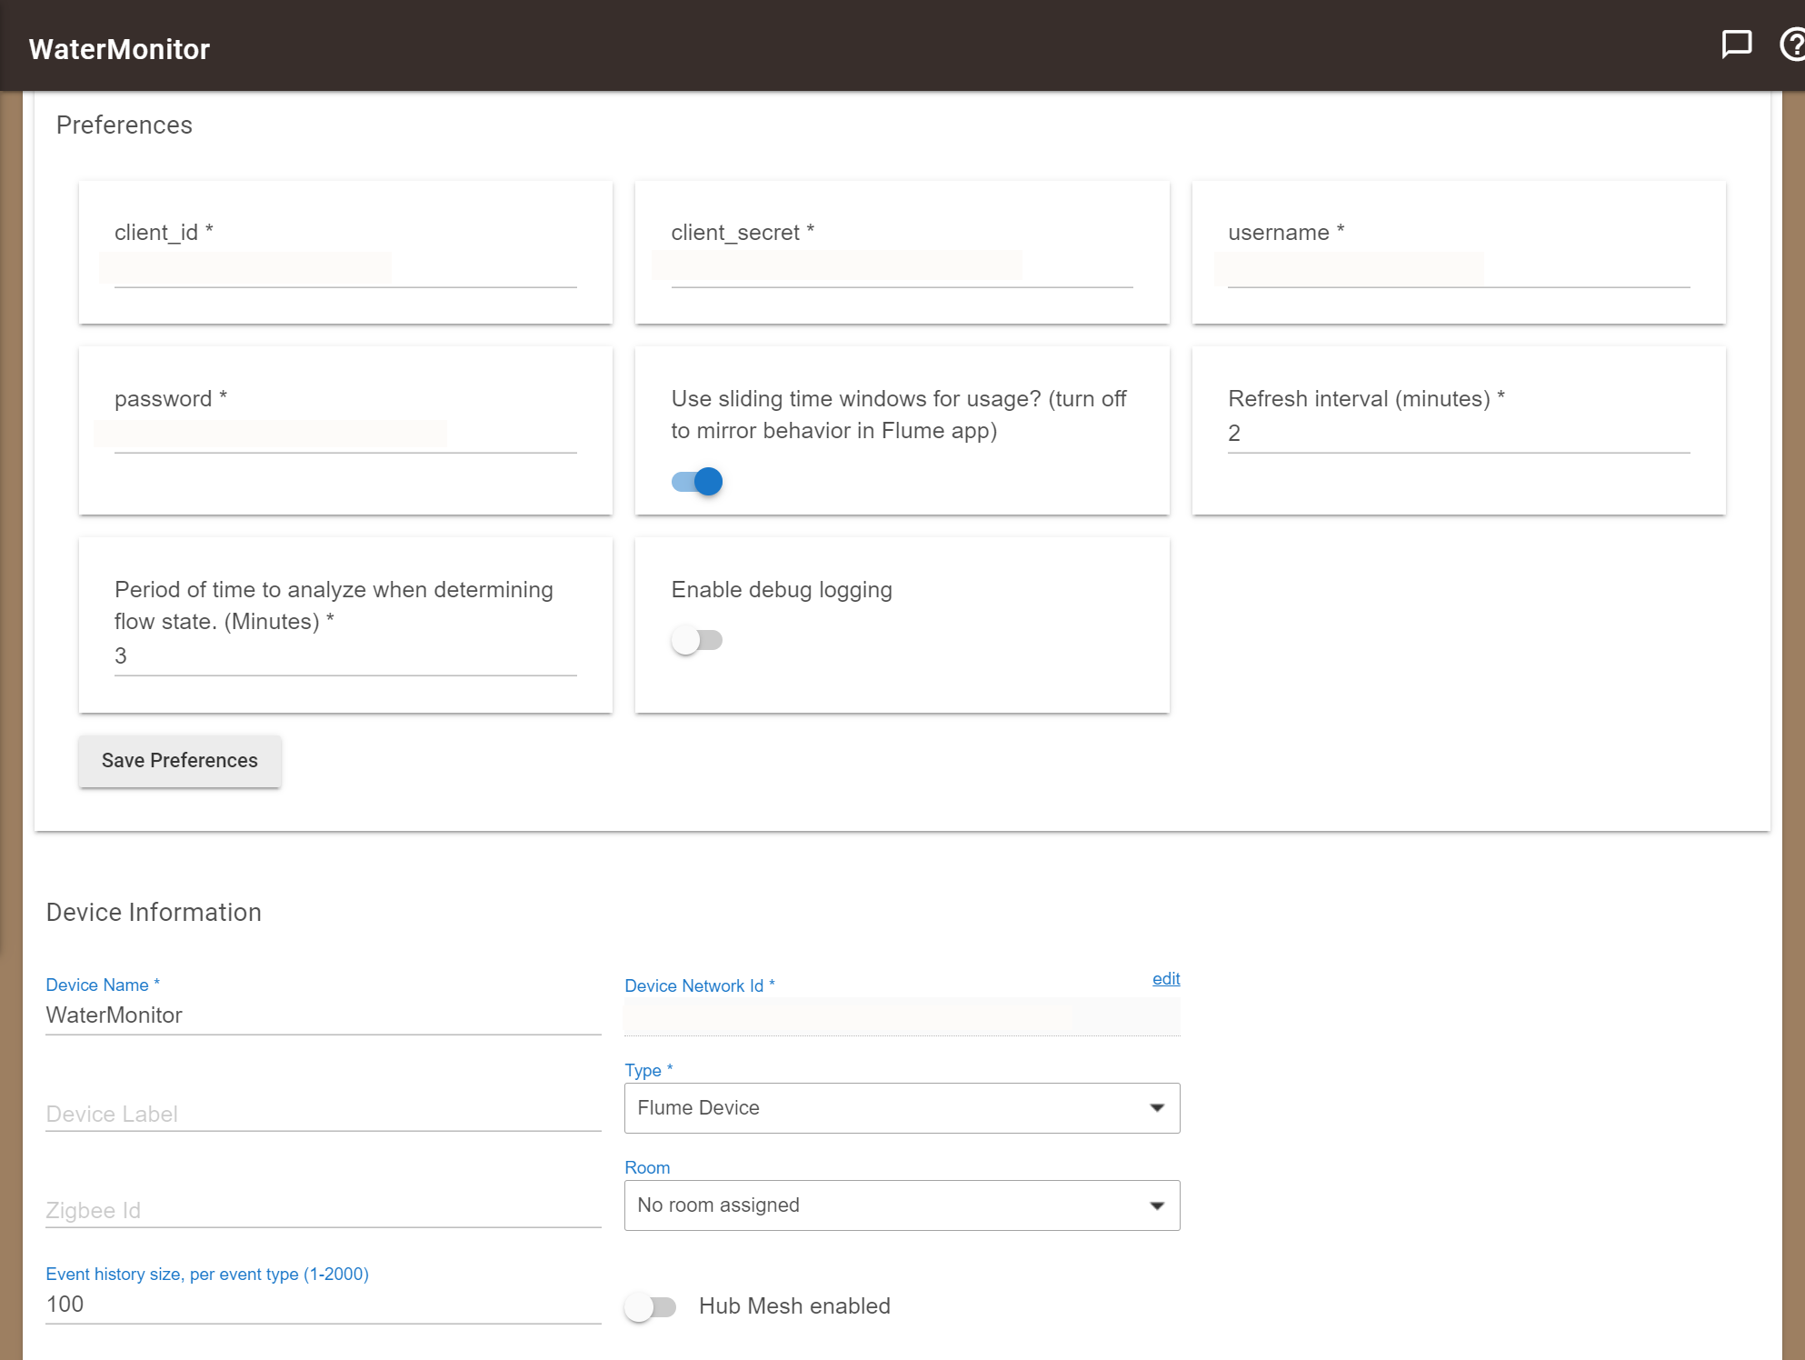Image resolution: width=1805 pixels, height=1360 pixels.
Task: Focus the username input field
Action: [1459, 270]
